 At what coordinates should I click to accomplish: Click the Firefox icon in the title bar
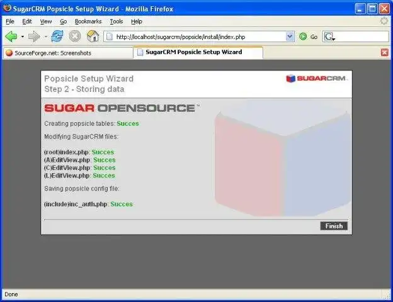(8, 8)
